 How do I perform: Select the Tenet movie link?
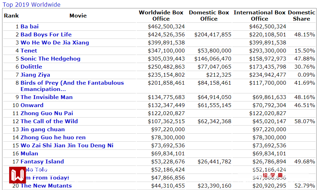[29, 51]
